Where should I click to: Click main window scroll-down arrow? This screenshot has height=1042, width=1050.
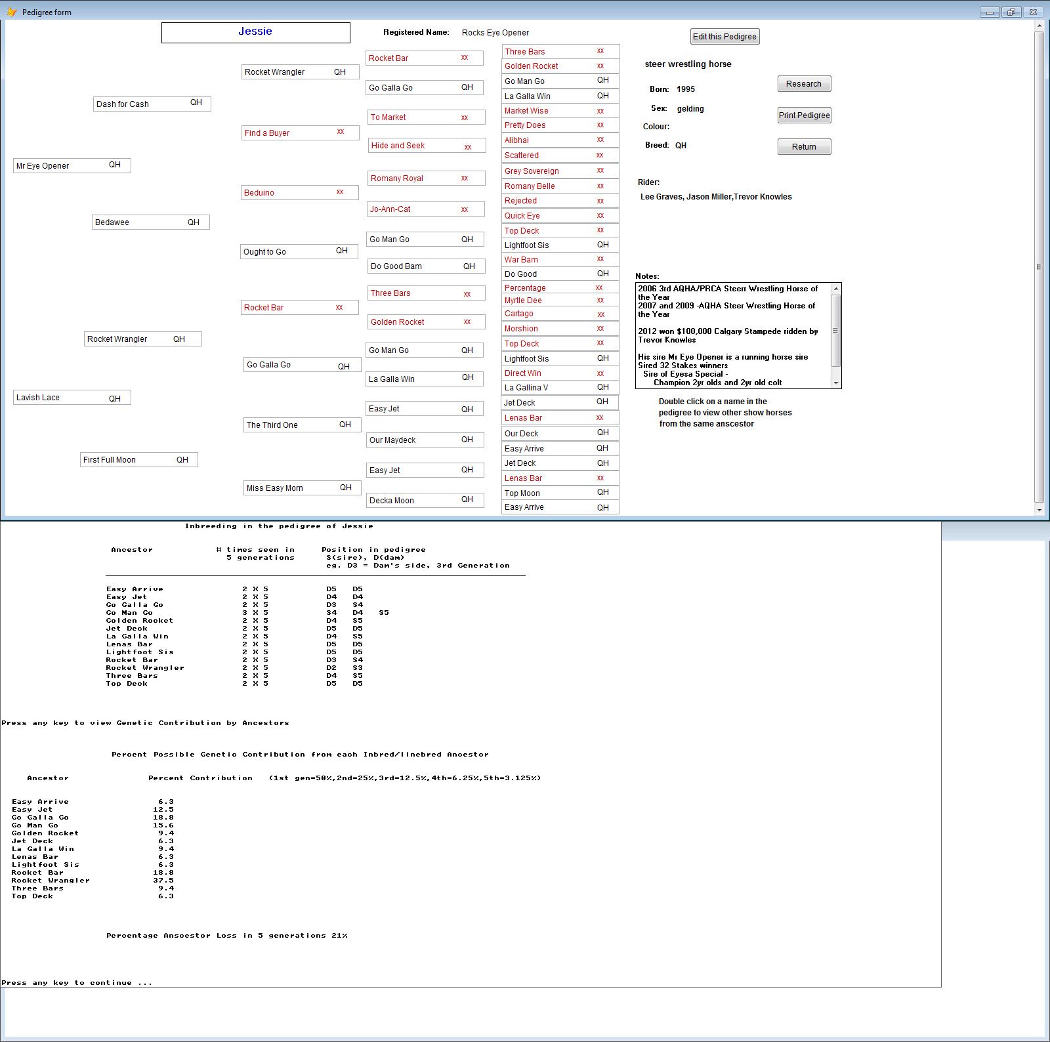1039,509
